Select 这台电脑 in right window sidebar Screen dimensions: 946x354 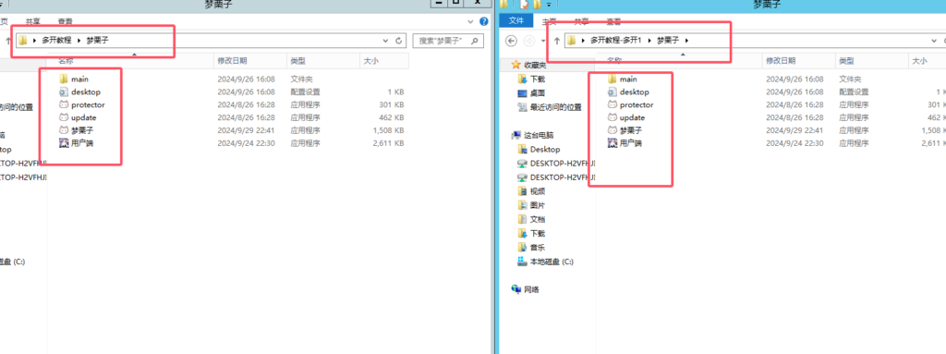click(539, 135)
